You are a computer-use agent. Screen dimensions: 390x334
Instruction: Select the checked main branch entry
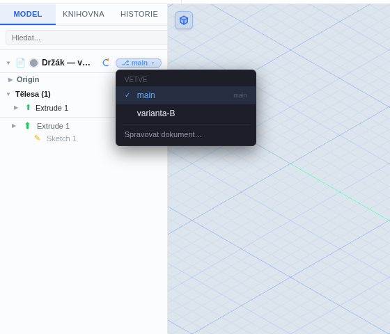tap(186, 95)
